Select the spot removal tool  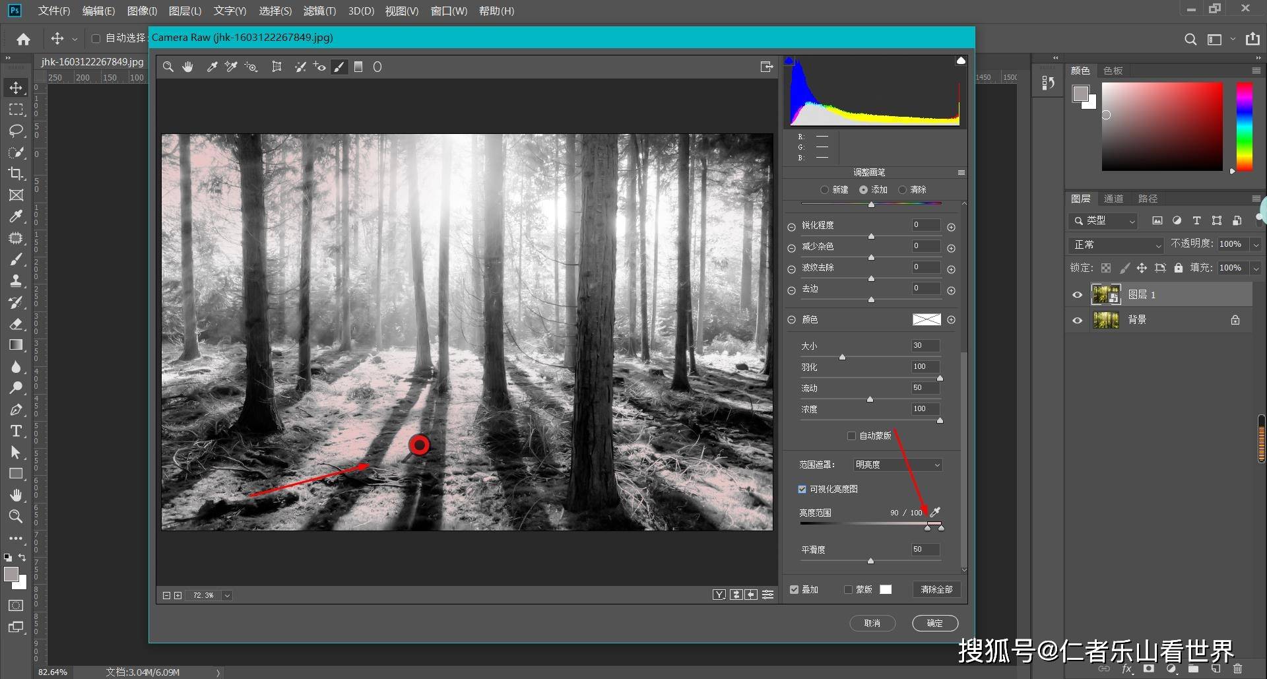(x=300, y=67)
